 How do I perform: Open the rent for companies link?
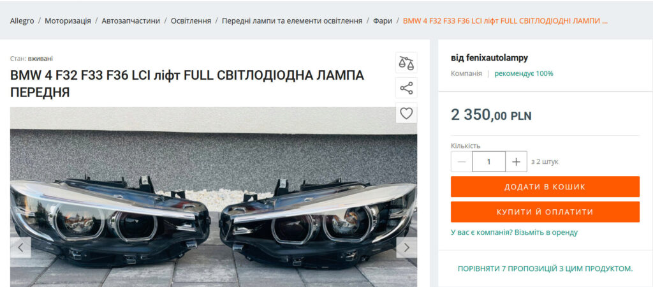[x=515, y=232]
